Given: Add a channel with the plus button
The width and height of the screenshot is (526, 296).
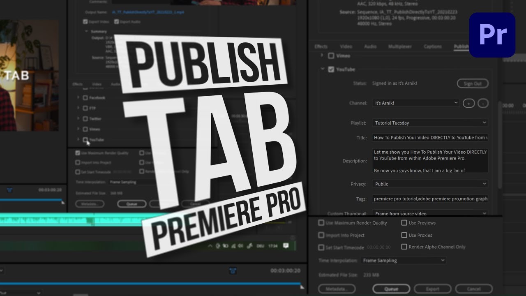Looking at the screenshot, I should [468, 103].
